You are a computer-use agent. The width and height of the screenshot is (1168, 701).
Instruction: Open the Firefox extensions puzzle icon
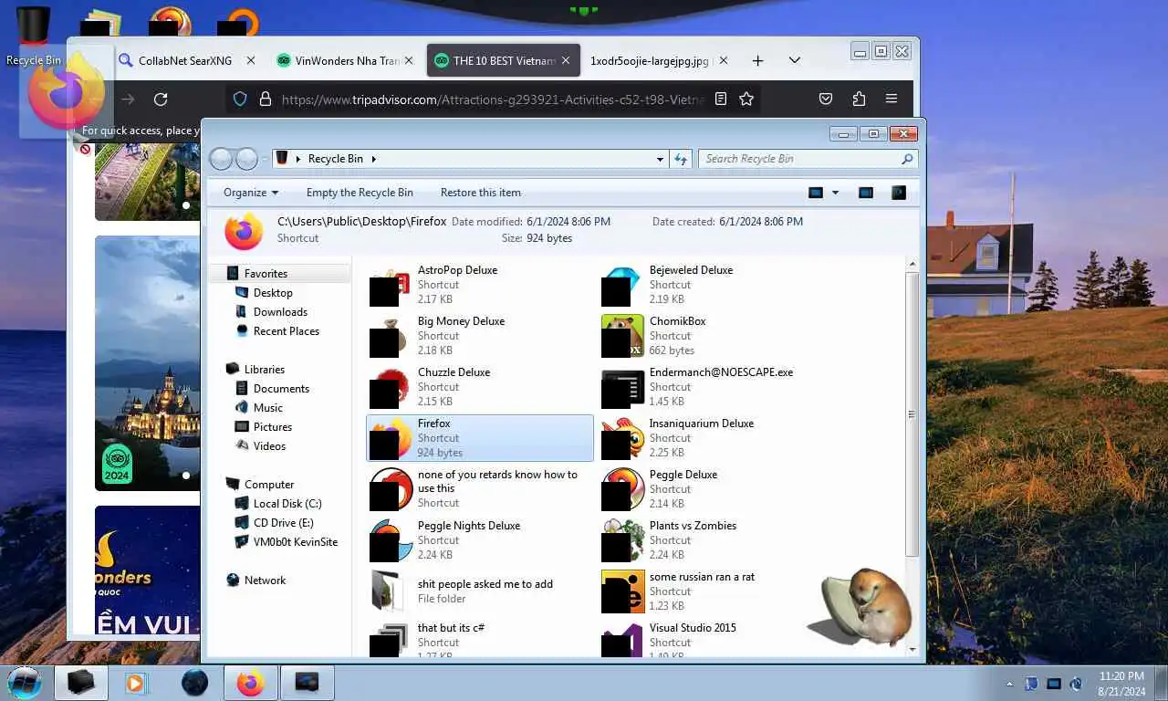tap(859, 99)
